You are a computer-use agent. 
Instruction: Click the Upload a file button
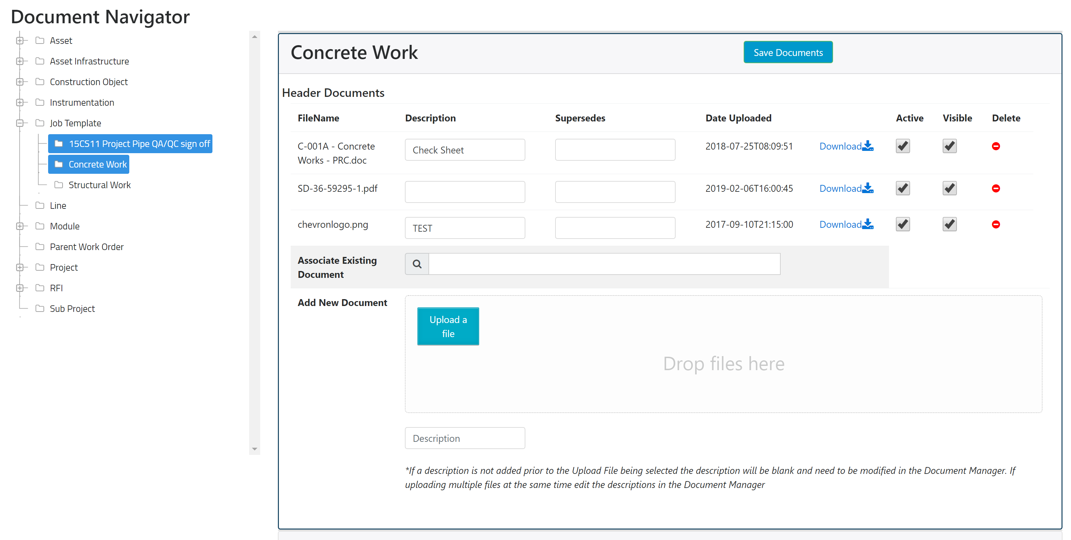click(x=448, y=326)
